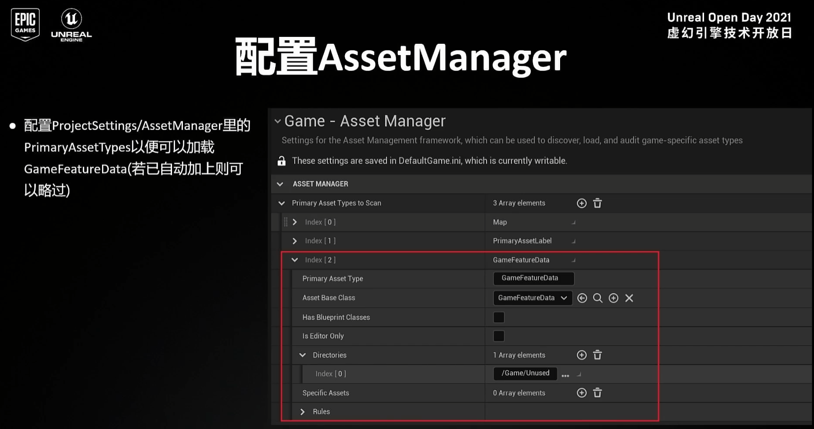Collapse the Game - Asset Manager header

click(x=278, y=121)
